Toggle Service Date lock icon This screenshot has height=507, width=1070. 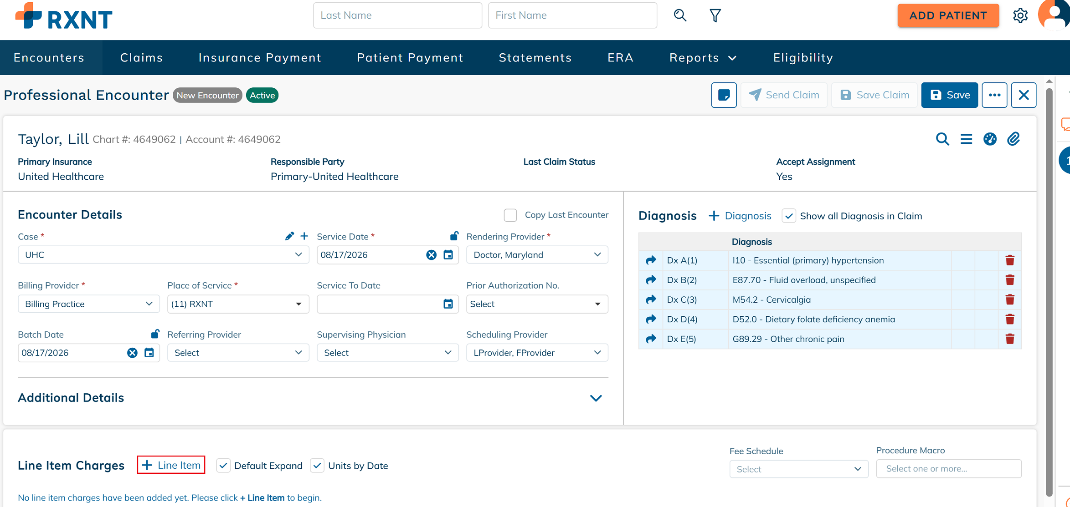454,235
